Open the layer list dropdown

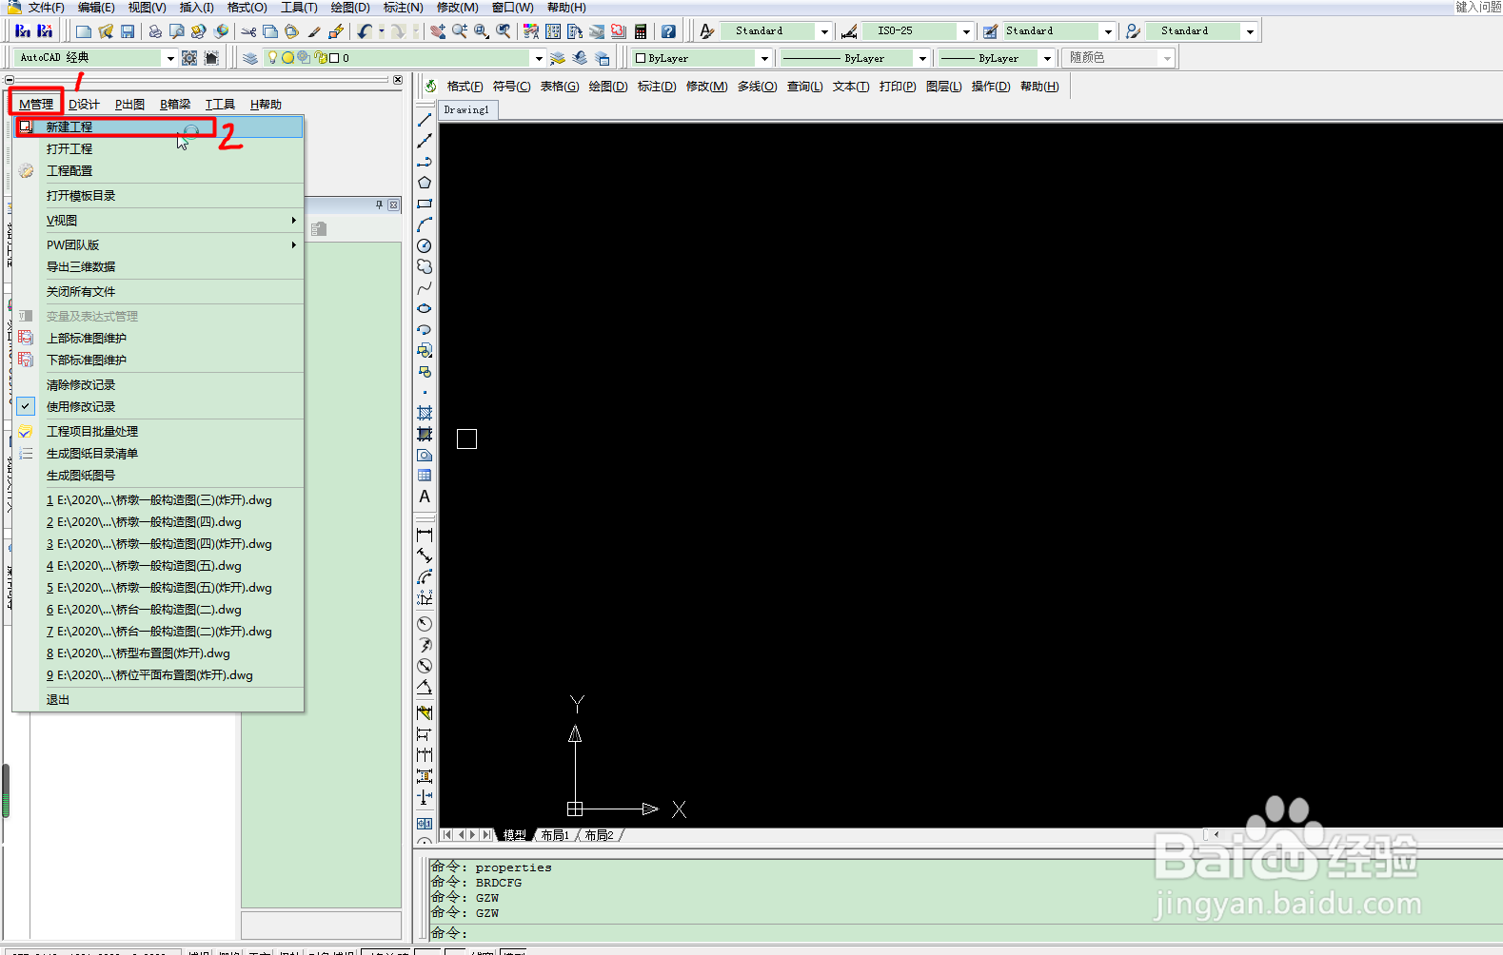tap(539, 58)
